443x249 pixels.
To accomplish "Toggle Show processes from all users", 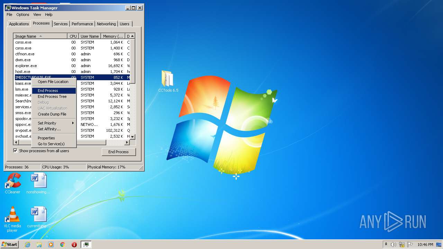I will tap(15, 151).
